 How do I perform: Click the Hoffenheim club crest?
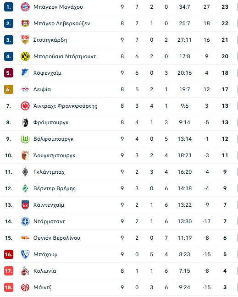click(x=25, y=73)
